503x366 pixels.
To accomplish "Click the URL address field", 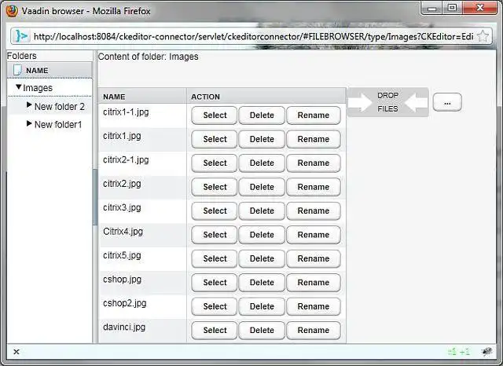I will 253,37.
